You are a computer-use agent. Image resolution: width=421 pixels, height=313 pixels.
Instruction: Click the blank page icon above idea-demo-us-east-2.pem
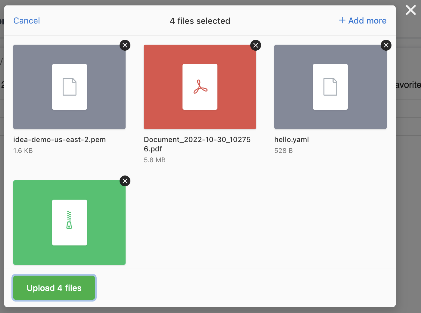tap(70, 87)
